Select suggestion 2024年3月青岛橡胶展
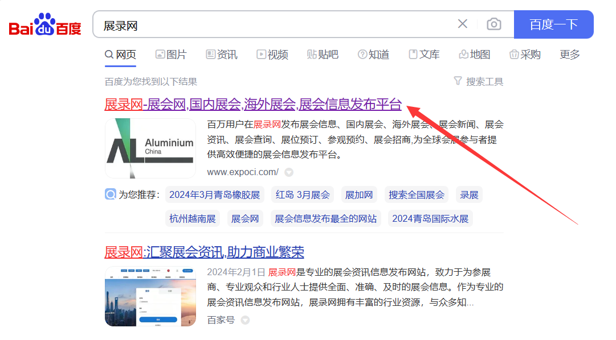This screenshot has height=340, width=616. [214, 195]
